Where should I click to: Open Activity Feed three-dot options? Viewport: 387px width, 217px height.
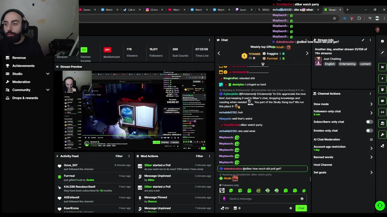129,156
